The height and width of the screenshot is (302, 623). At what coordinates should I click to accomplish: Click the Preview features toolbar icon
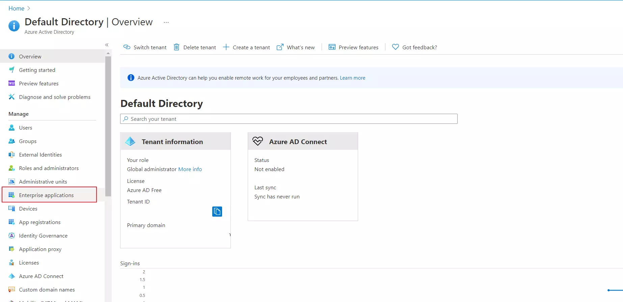[332, 47]
